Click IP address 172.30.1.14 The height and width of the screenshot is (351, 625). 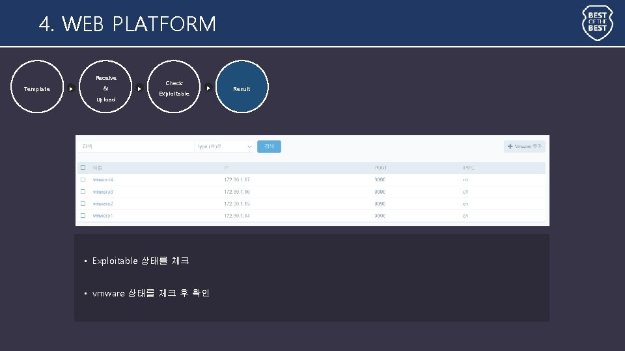pos(237,216)
